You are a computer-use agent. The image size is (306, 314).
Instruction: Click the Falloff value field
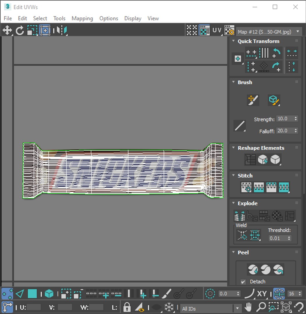(284, 131)
